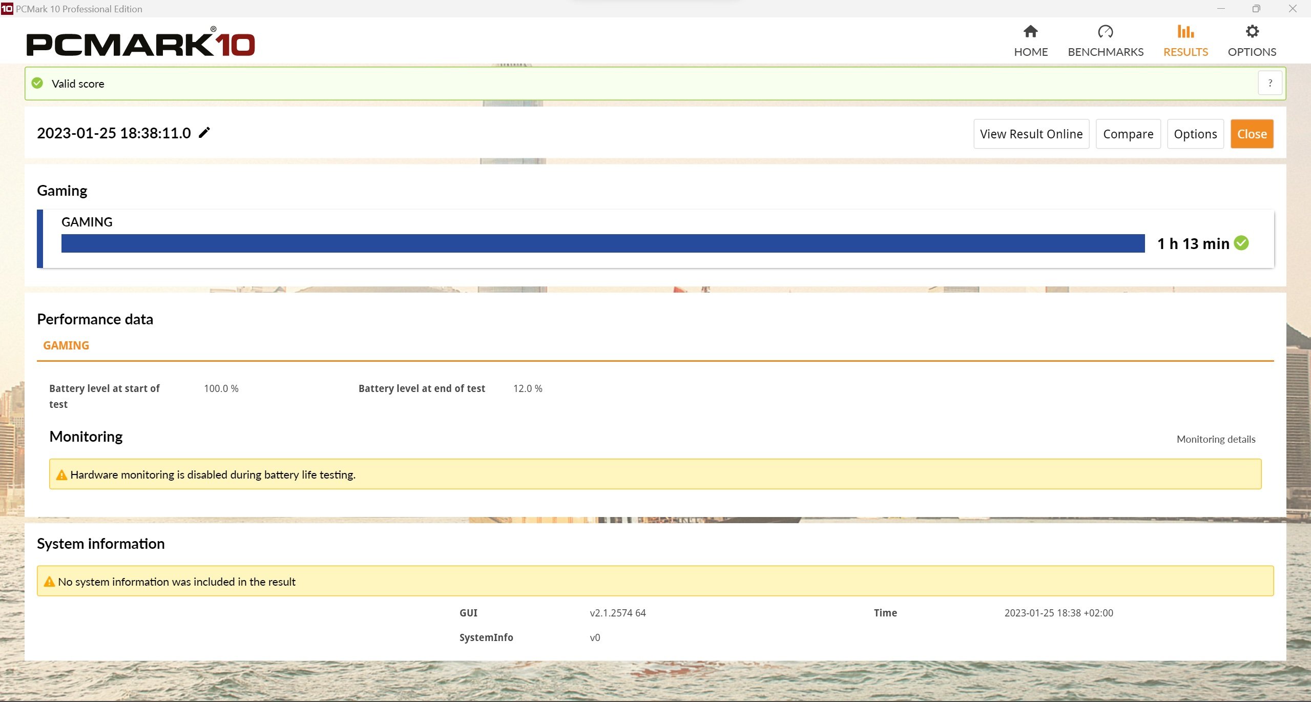Go to the Home icon
Viewport: 1311px width, 702px height.
tap(1030, 32)
